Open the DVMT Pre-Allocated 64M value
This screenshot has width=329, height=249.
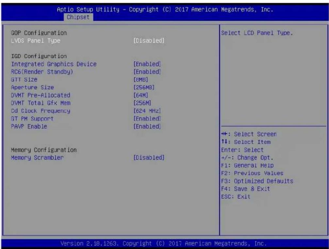coord(141,95)
